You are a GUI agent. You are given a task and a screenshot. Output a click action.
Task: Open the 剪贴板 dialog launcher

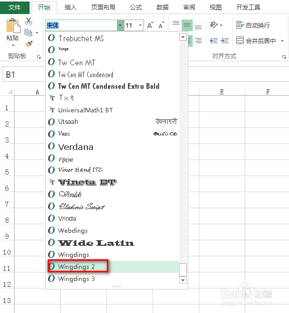coord(39,57)
